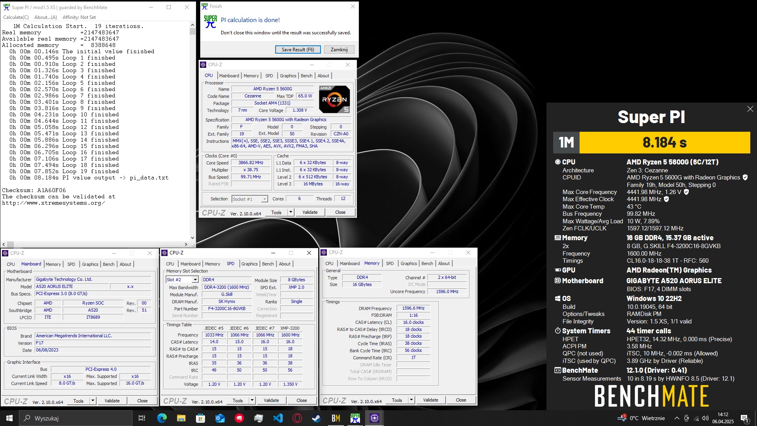Click the Model field A520 AORUS ELITE
The image size is (757, 426).
pyautogui.click(x=71, y=287)
